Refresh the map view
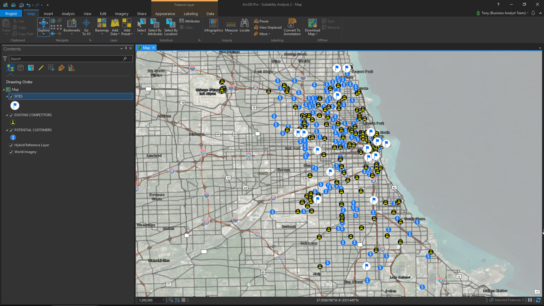Image resolution: width=544 pixels, height=306 pixels. (538, 300)
